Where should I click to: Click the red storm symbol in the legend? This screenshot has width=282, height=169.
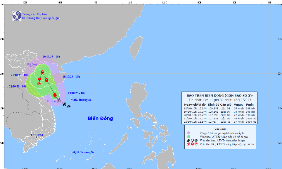[189, 144]
